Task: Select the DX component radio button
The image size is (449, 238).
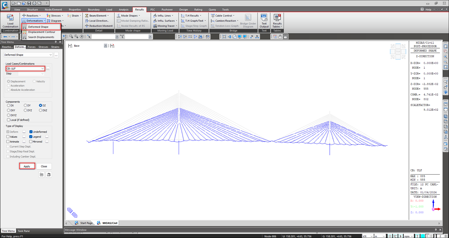Action: (x=8, y=105)
